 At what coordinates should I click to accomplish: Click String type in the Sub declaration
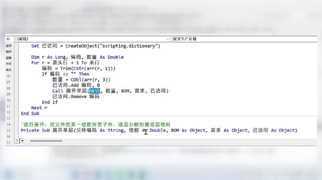coord(116,130)
